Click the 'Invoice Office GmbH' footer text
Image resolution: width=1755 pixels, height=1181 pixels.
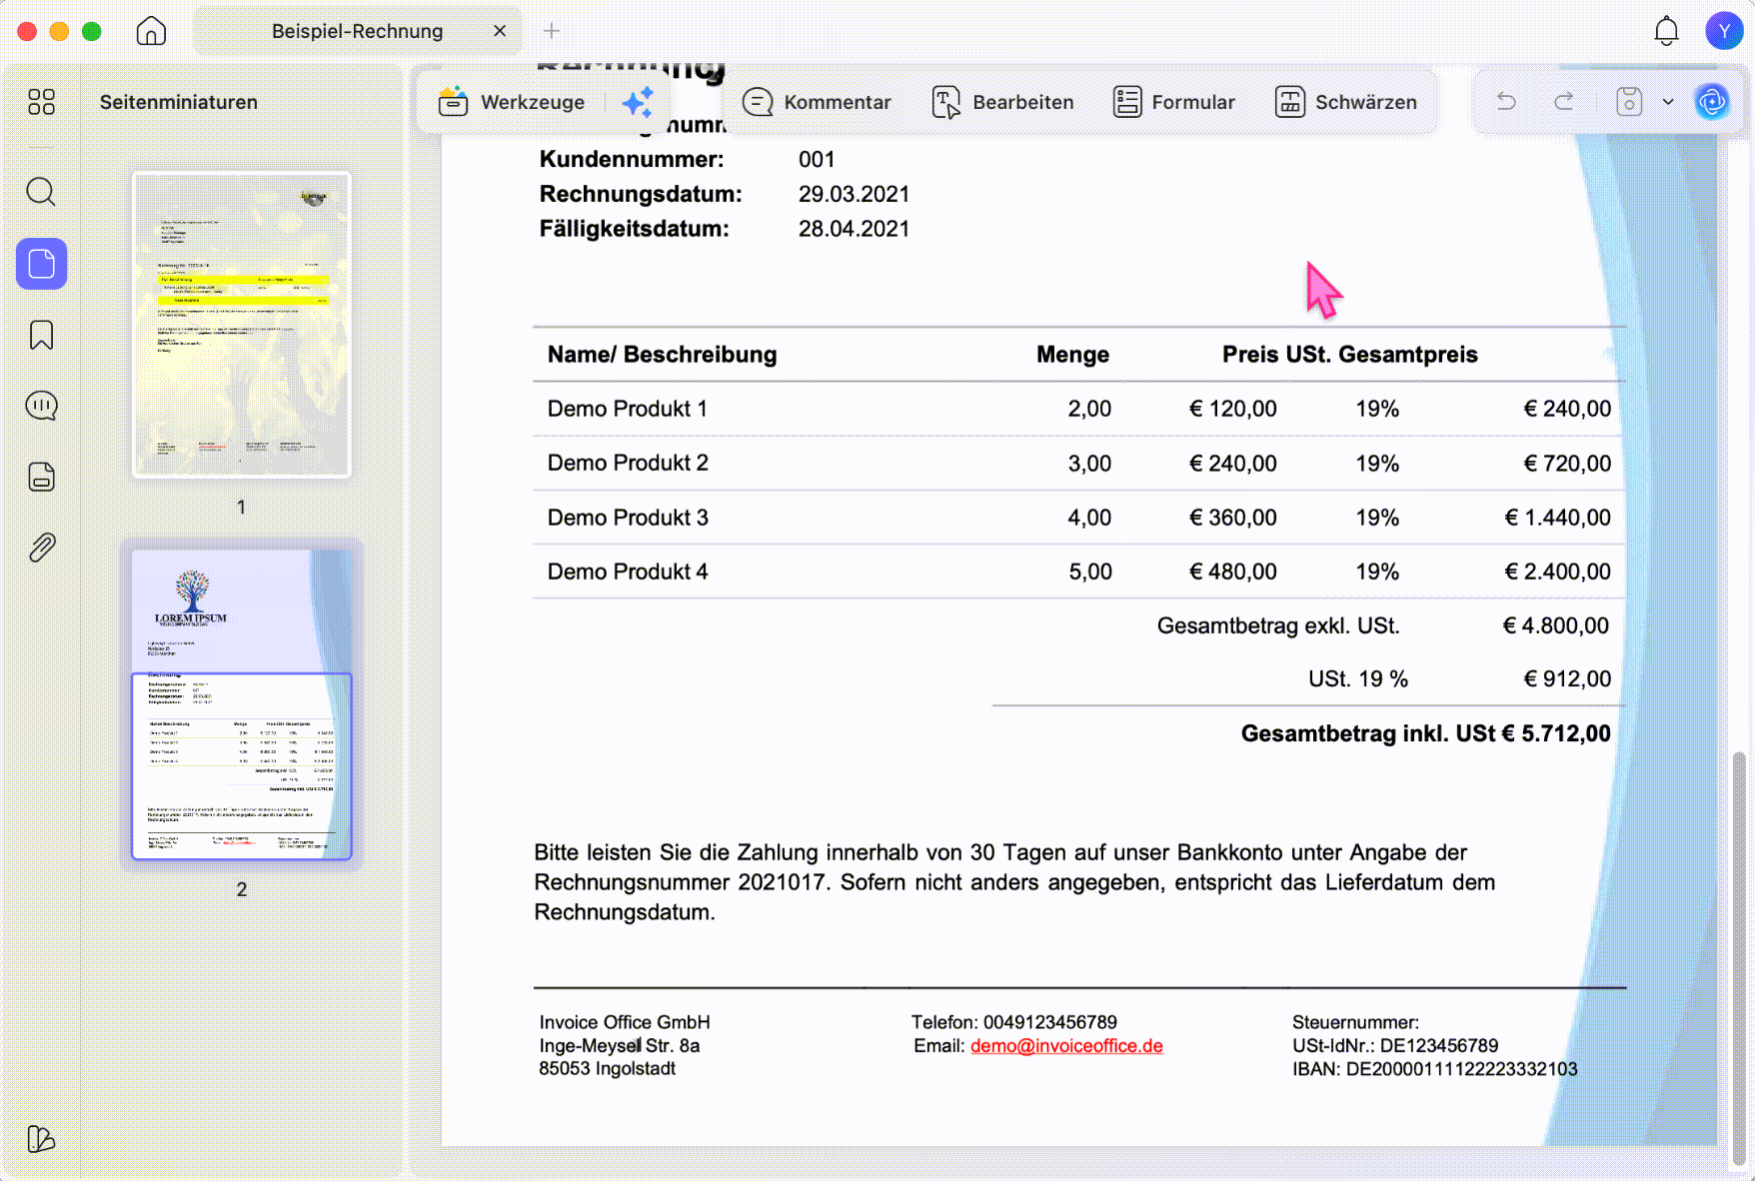[x=625, y=1022]
